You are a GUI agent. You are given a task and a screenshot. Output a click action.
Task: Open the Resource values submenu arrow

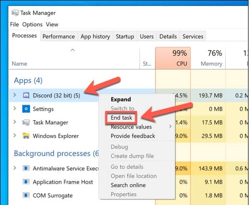170,126
